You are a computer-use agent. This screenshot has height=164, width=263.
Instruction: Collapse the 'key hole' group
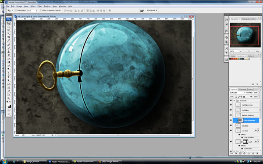pyautogui.click(x=234, y=101)
